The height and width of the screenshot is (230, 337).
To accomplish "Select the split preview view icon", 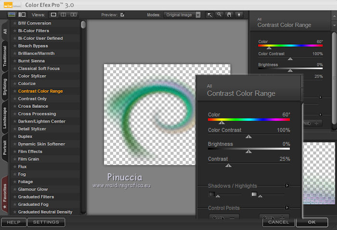I will pyautogui.click(x=64, y=14).
